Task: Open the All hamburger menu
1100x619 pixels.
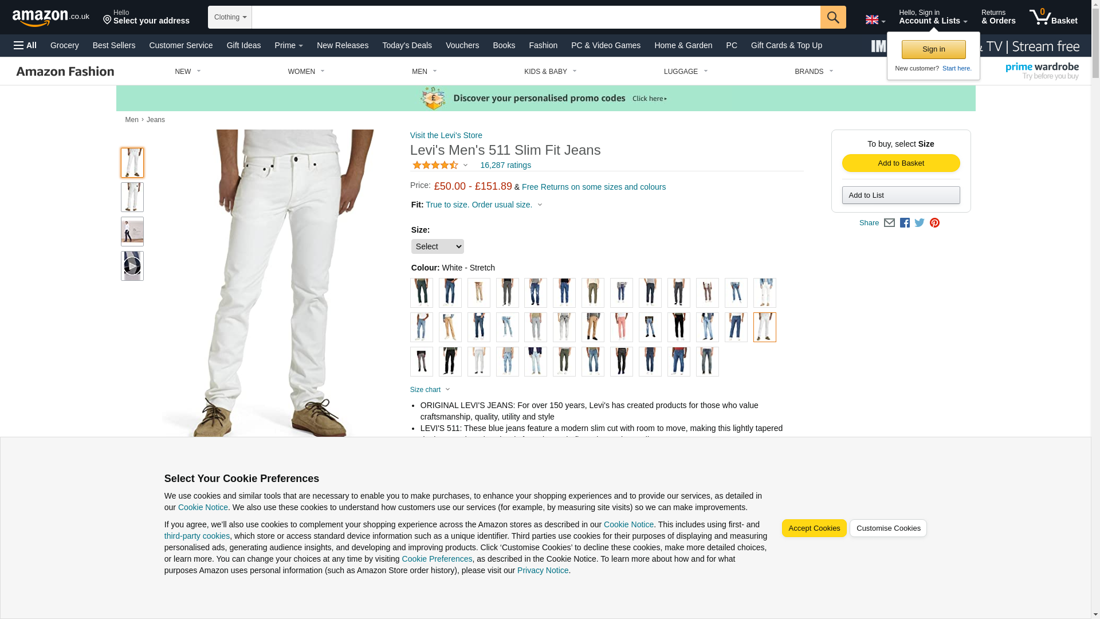Action: [25, 45]
